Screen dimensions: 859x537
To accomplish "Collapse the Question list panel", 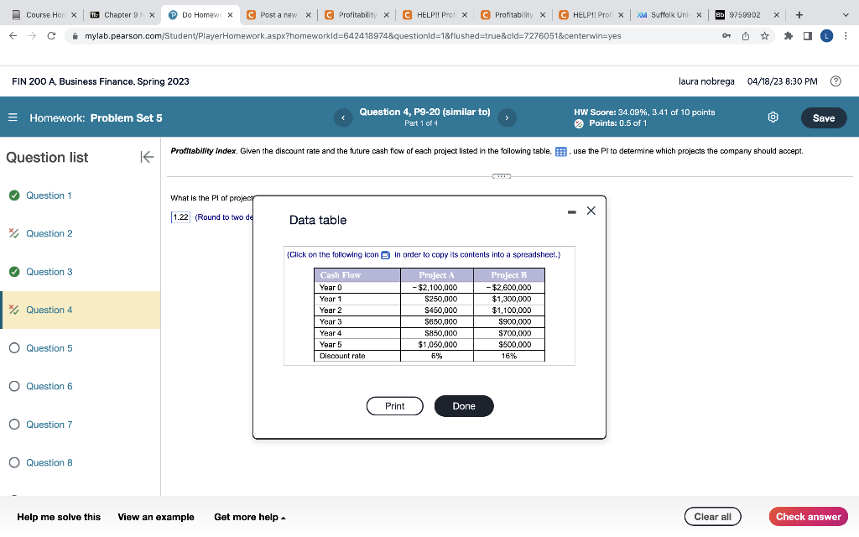I will pyautogui.click(x=146, y=157).
